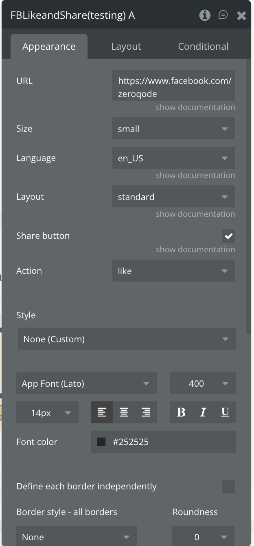Image resolution: width=254 pixels, height=546 pixels.
Task: Open the Size dropdown
Action: [174, 129]
